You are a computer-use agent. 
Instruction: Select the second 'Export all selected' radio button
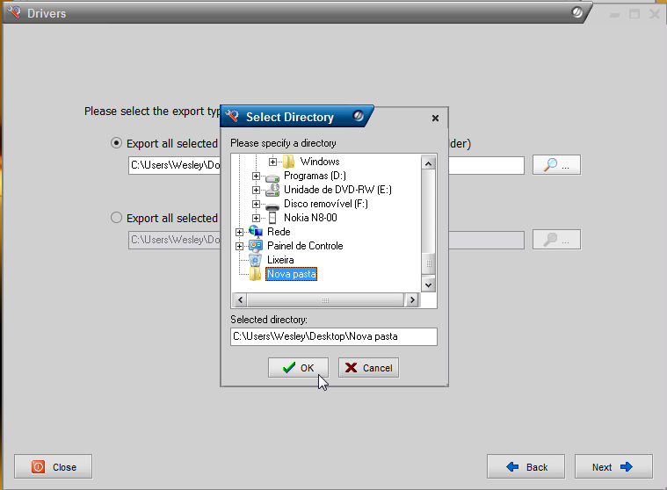[117, 218]
